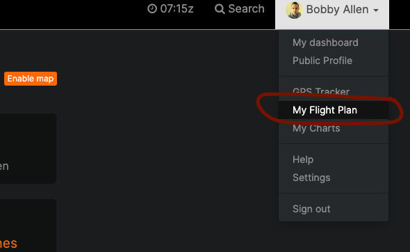Open Settings from the user dropdown
This screenshot has height=252, width=410.
pos(311,178)
